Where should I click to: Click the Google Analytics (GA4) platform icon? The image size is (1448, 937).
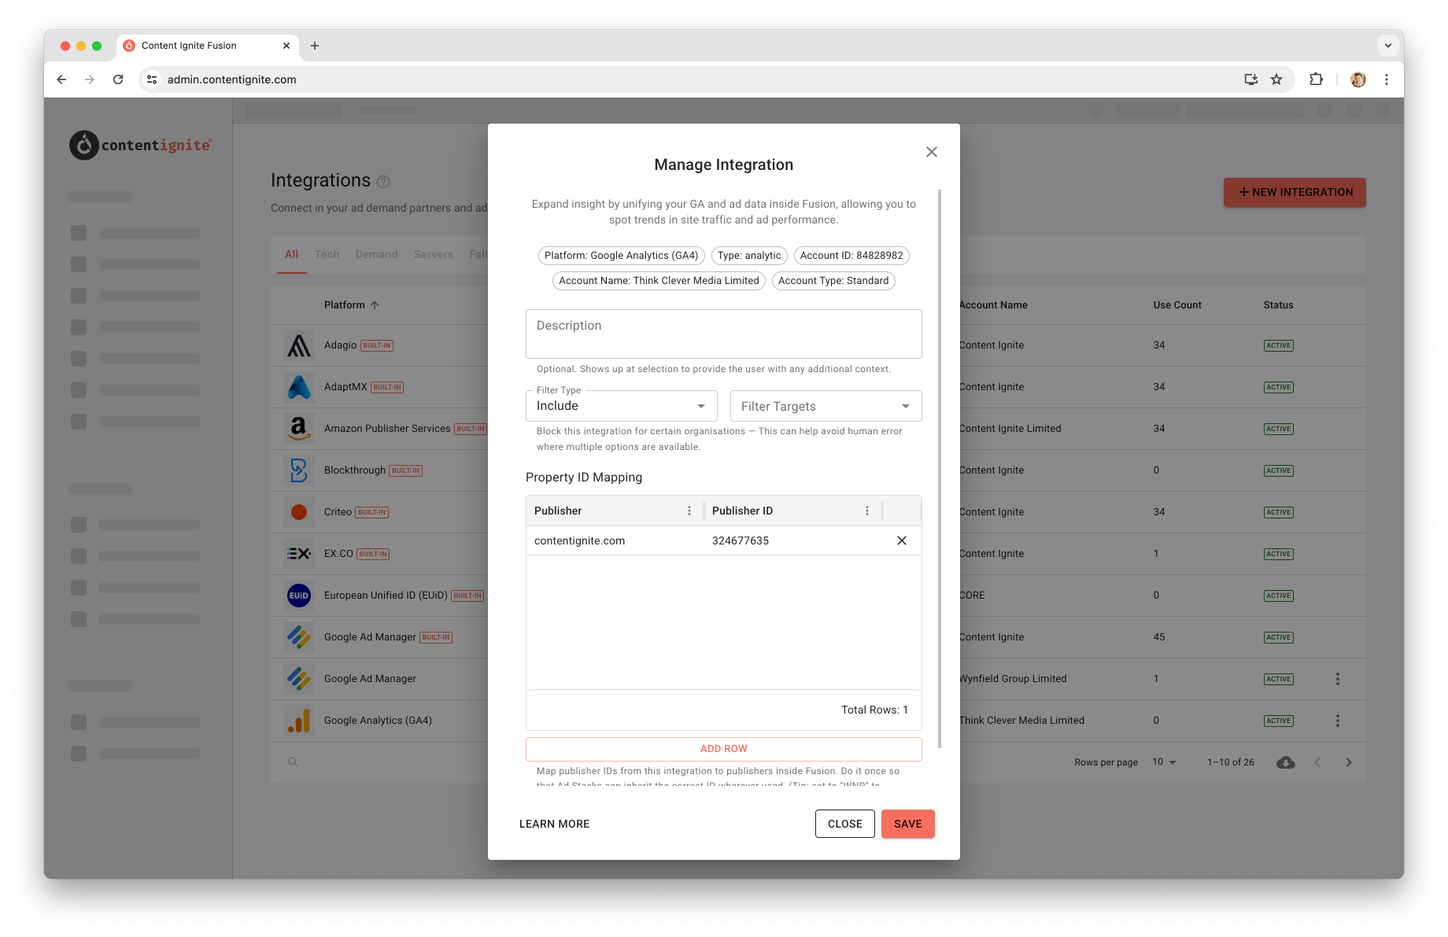pyautogui.click(x=298, y=721)
